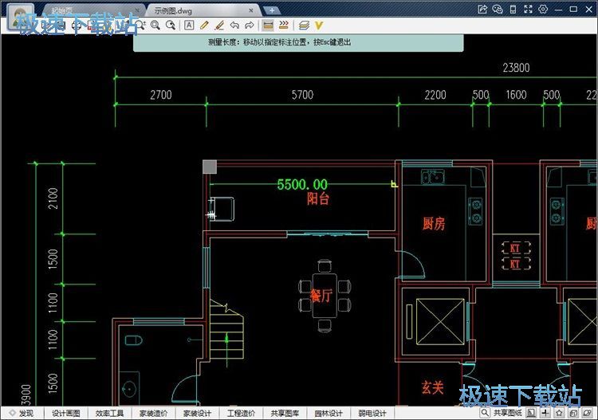Select the text annotation tool icon
This screenshot has width=598, height=420.
[189, 26]
